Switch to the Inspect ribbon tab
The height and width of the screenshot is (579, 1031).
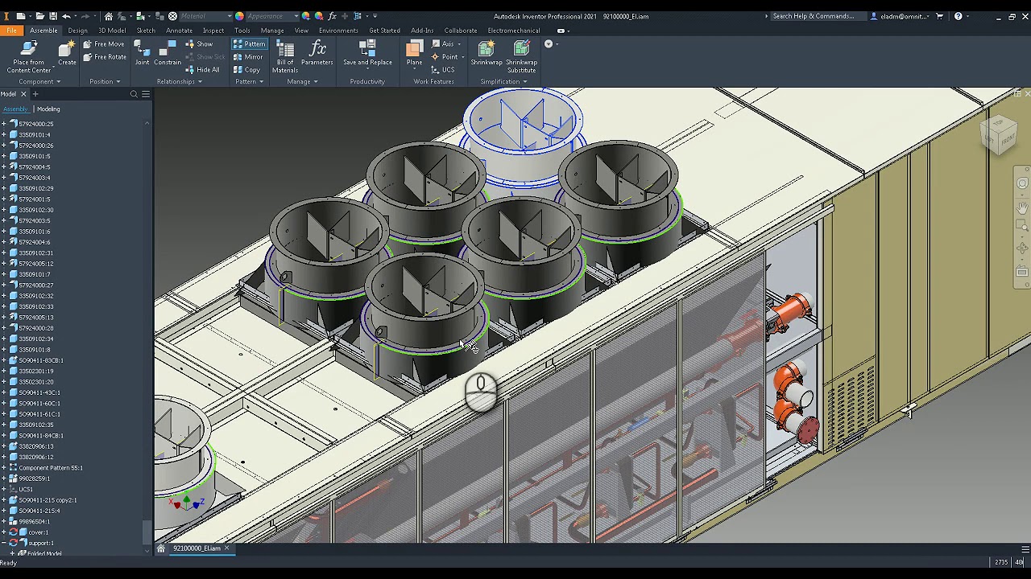point(213,31)
